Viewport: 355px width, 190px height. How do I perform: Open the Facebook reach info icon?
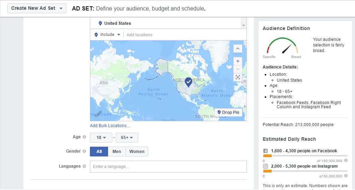(346, 160)
